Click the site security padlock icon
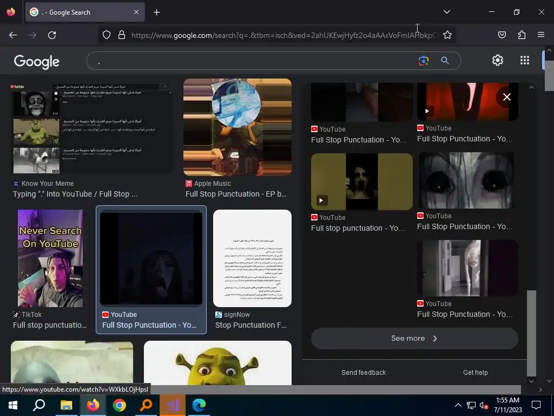 tap(122, 35)
